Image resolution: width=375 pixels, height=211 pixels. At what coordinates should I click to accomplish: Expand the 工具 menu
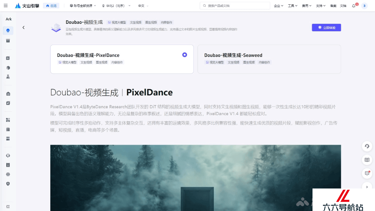(292, 6)
